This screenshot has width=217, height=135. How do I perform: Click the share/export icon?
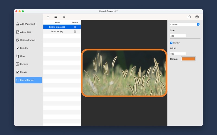coord(189,17)
